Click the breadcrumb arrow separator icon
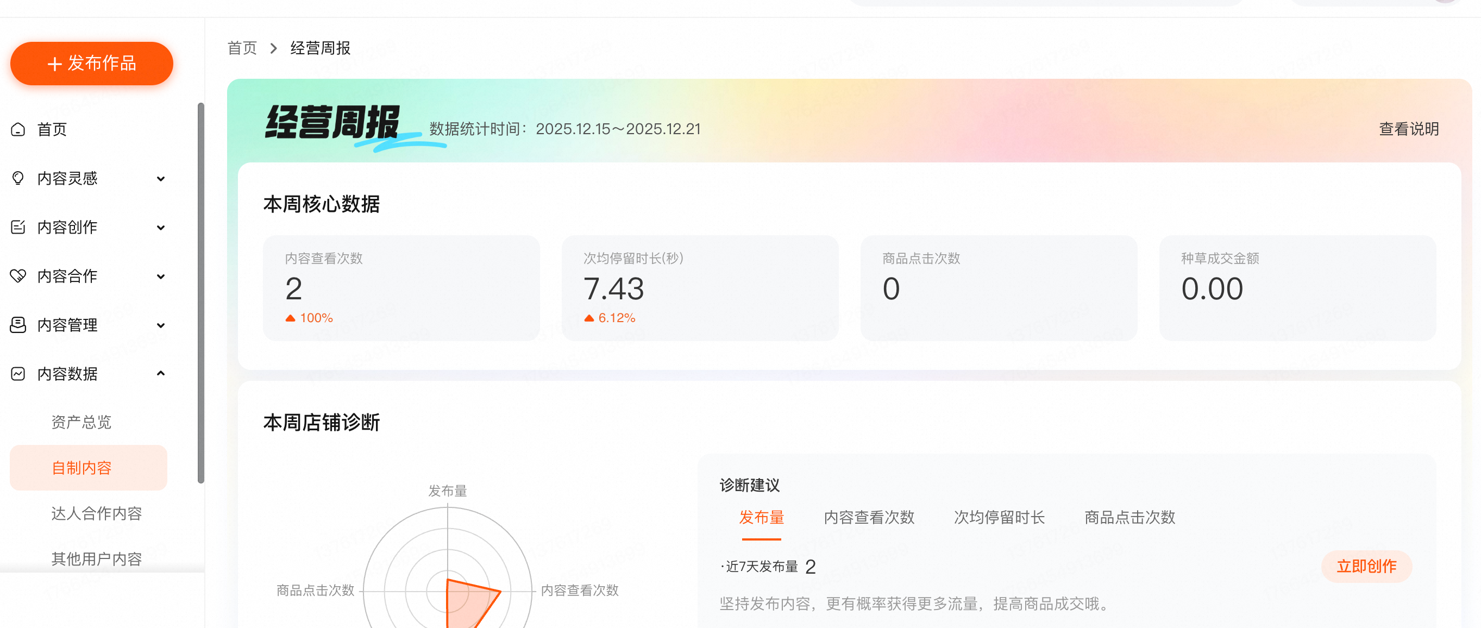1481x628 pixels. (274, 48)
